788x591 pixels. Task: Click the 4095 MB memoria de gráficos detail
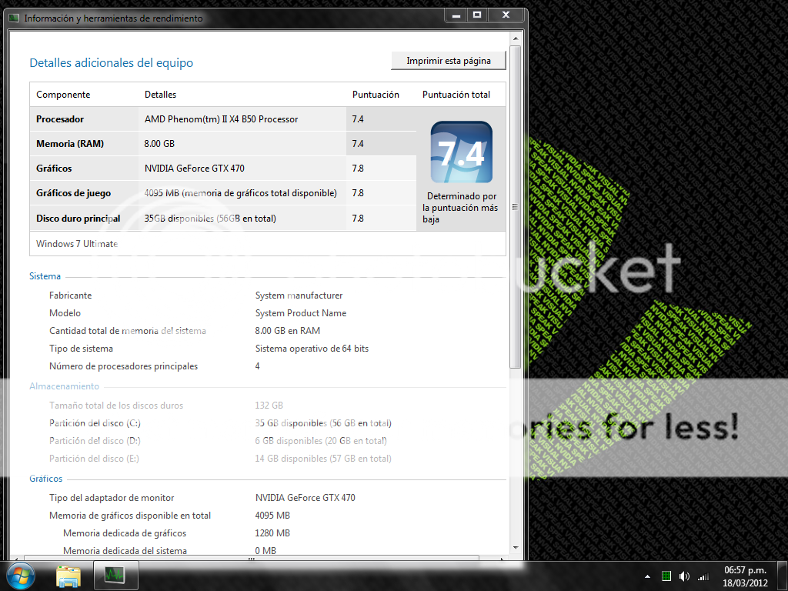(x=240, y=193)
